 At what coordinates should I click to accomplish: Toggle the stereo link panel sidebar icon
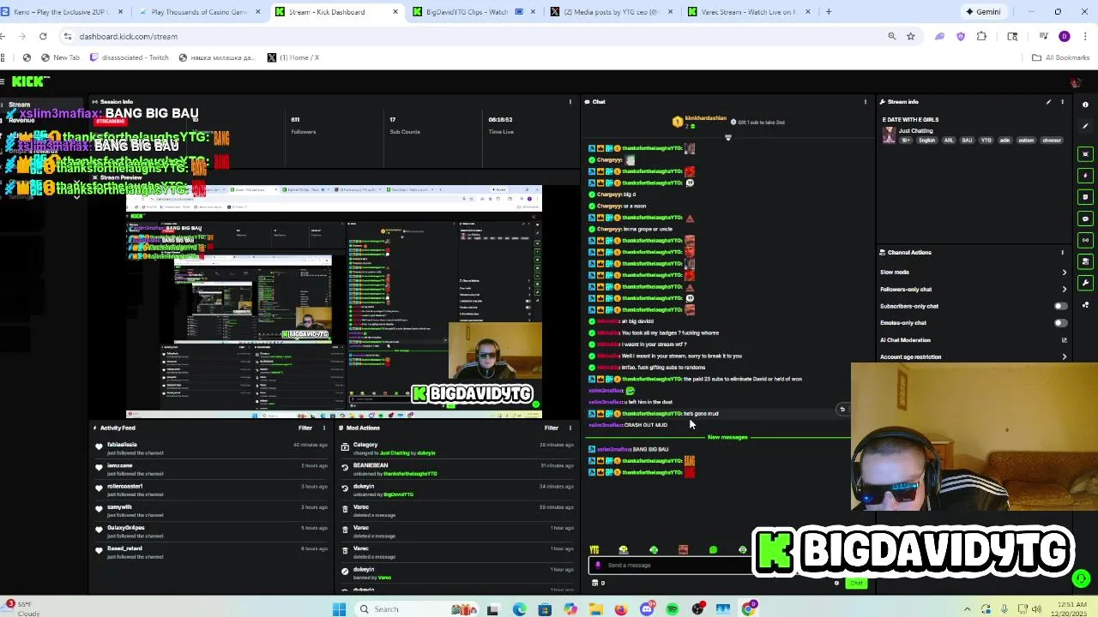(x=1085, y=240)
